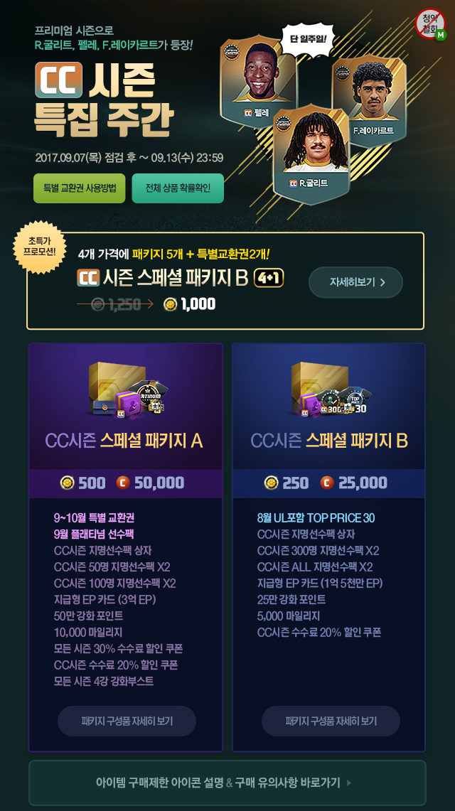
Task: Open 패키지 구성품 자세히 보기 for package A
Action: point(127,721)
